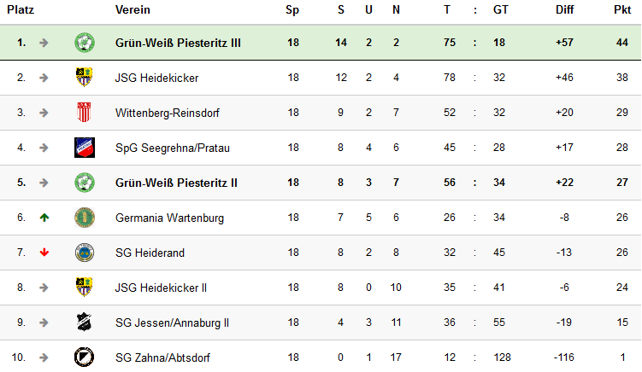This screenshot has width=642, height=372.
Task: Click the SG Jessen/Annaburg II club logo
Action: [x=85, y=323]
